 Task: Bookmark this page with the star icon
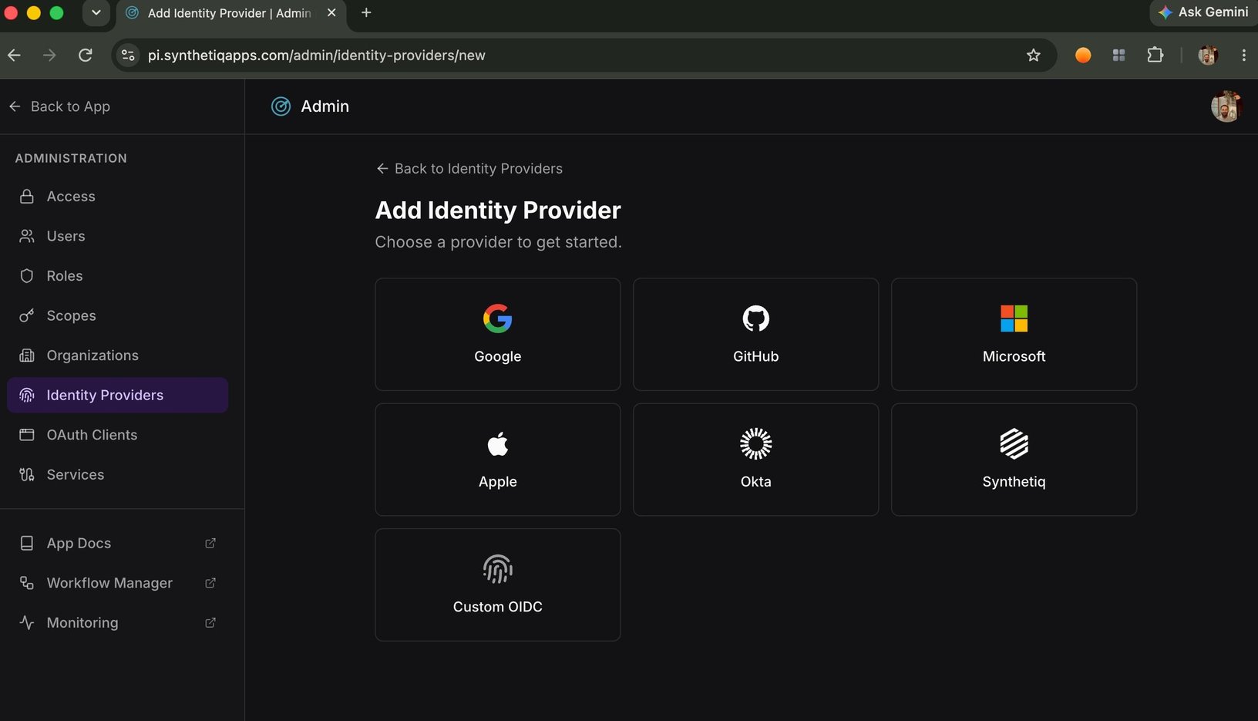[x=1034, y=56]
